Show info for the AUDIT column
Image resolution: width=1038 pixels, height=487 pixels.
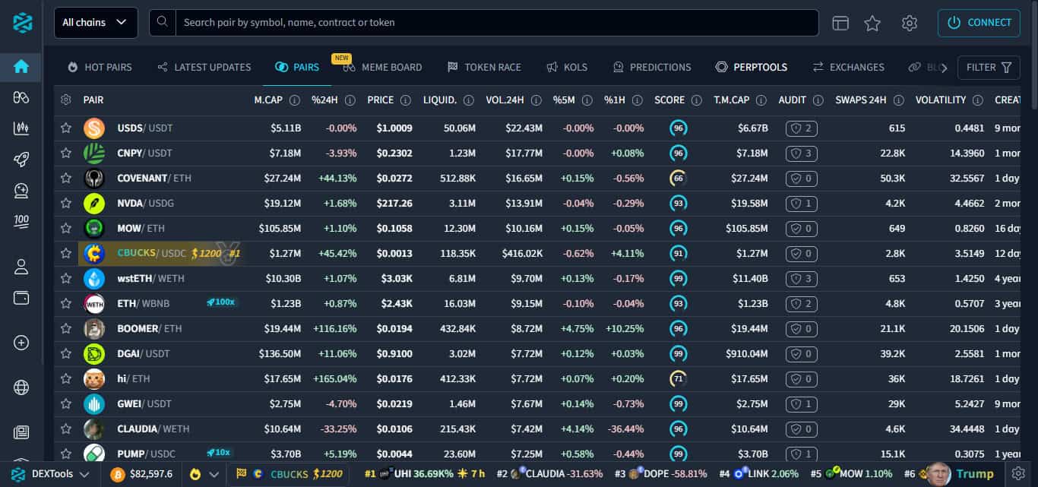818,100
